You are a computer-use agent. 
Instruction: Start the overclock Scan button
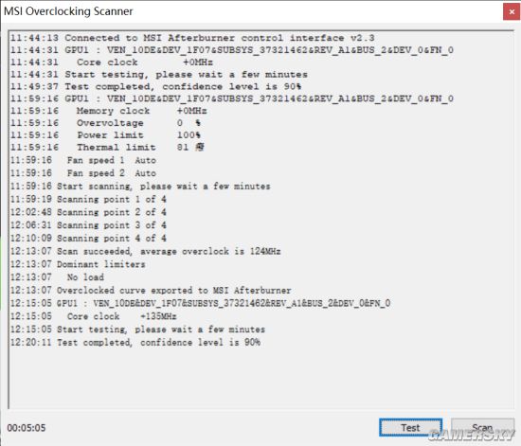pos(482,427)
